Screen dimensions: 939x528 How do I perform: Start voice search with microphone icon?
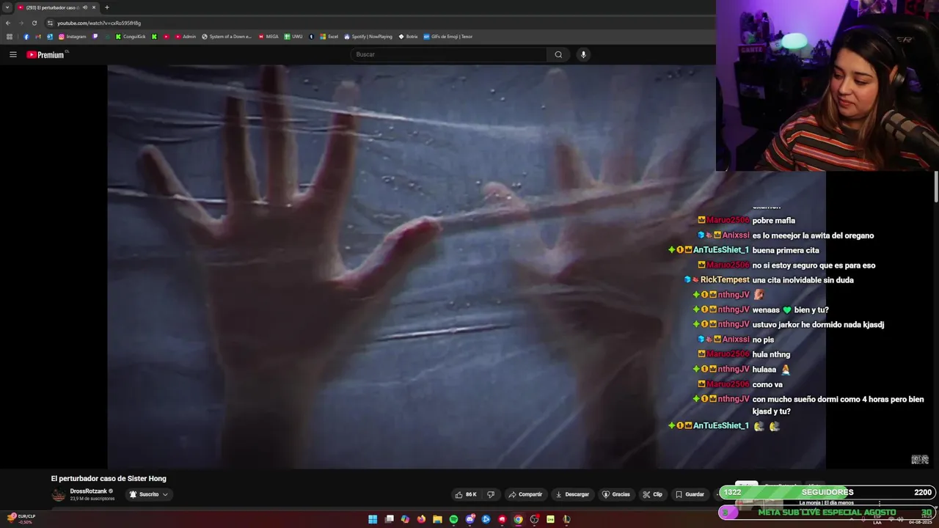tap(583, 54)
